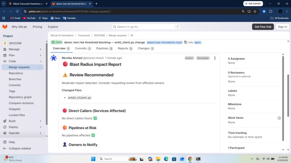Open File Explorer from taskbar

click(158, 159)
